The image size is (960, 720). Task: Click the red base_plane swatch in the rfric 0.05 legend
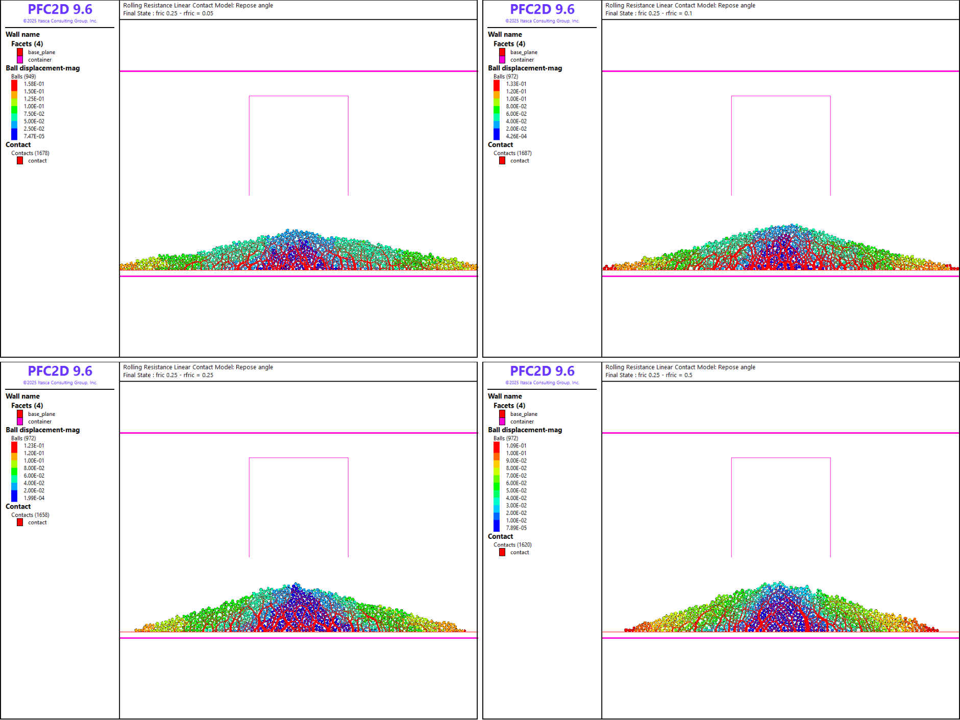(x=20, y=52)
